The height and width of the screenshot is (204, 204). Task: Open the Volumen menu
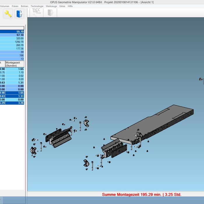[5, 6]
